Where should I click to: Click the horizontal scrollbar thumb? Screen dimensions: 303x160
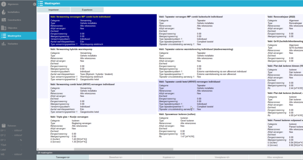[x=123, y=149]
